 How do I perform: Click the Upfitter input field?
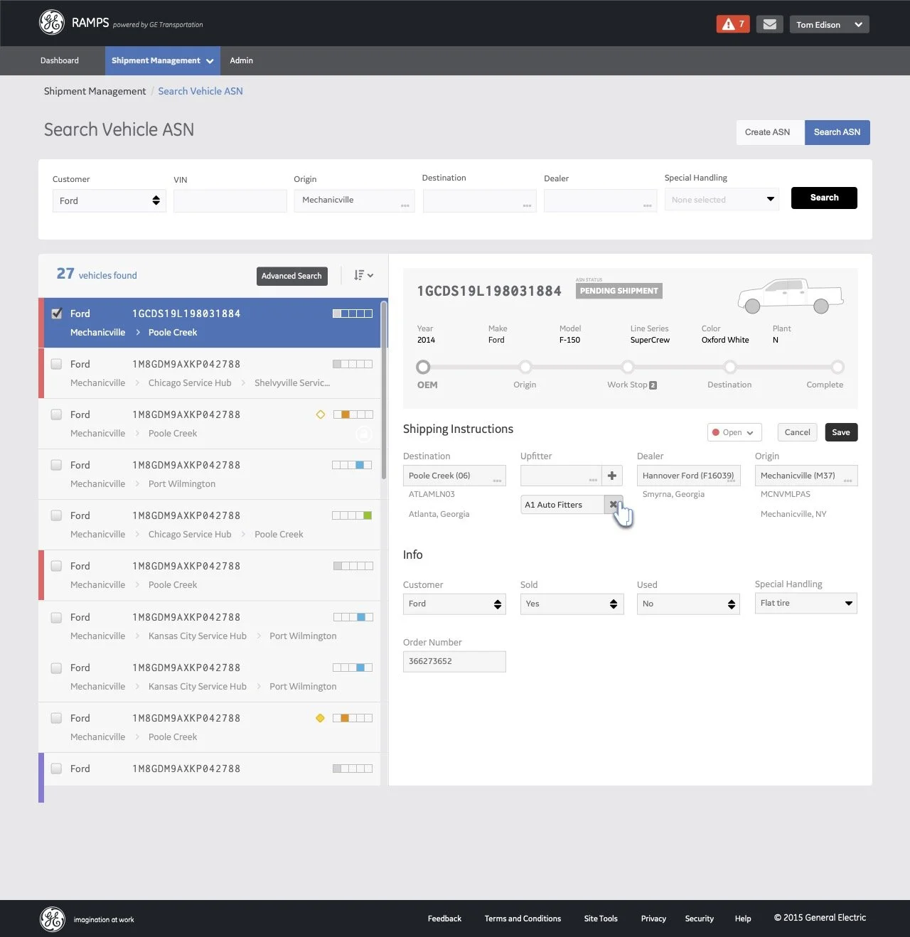point(561,476)
